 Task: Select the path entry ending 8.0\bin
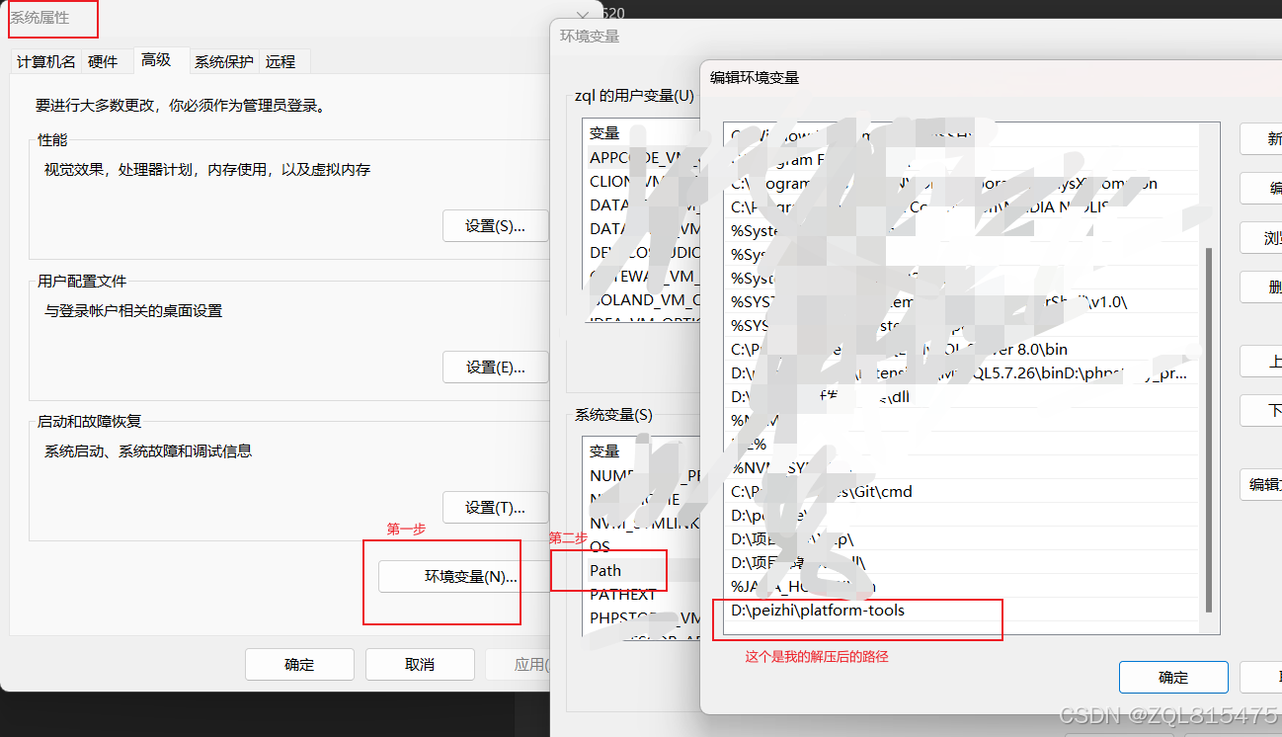962,350
